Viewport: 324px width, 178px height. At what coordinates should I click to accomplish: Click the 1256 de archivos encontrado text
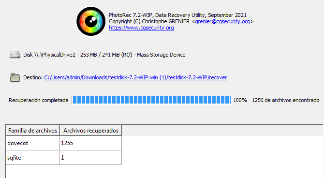tap(286, 100)
